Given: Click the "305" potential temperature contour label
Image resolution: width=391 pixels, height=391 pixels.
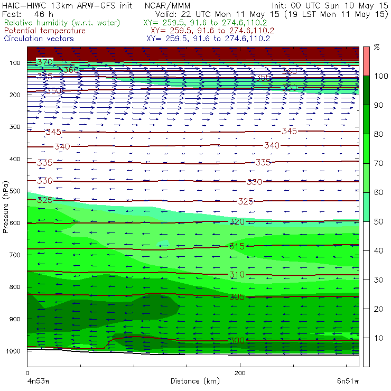Looking at the screenshot, I should [x=237, y=297].
